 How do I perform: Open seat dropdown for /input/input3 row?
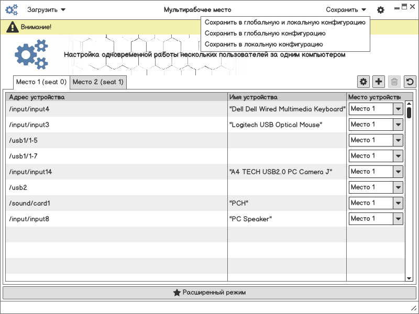pyautogui.click(x=376, y=125)
